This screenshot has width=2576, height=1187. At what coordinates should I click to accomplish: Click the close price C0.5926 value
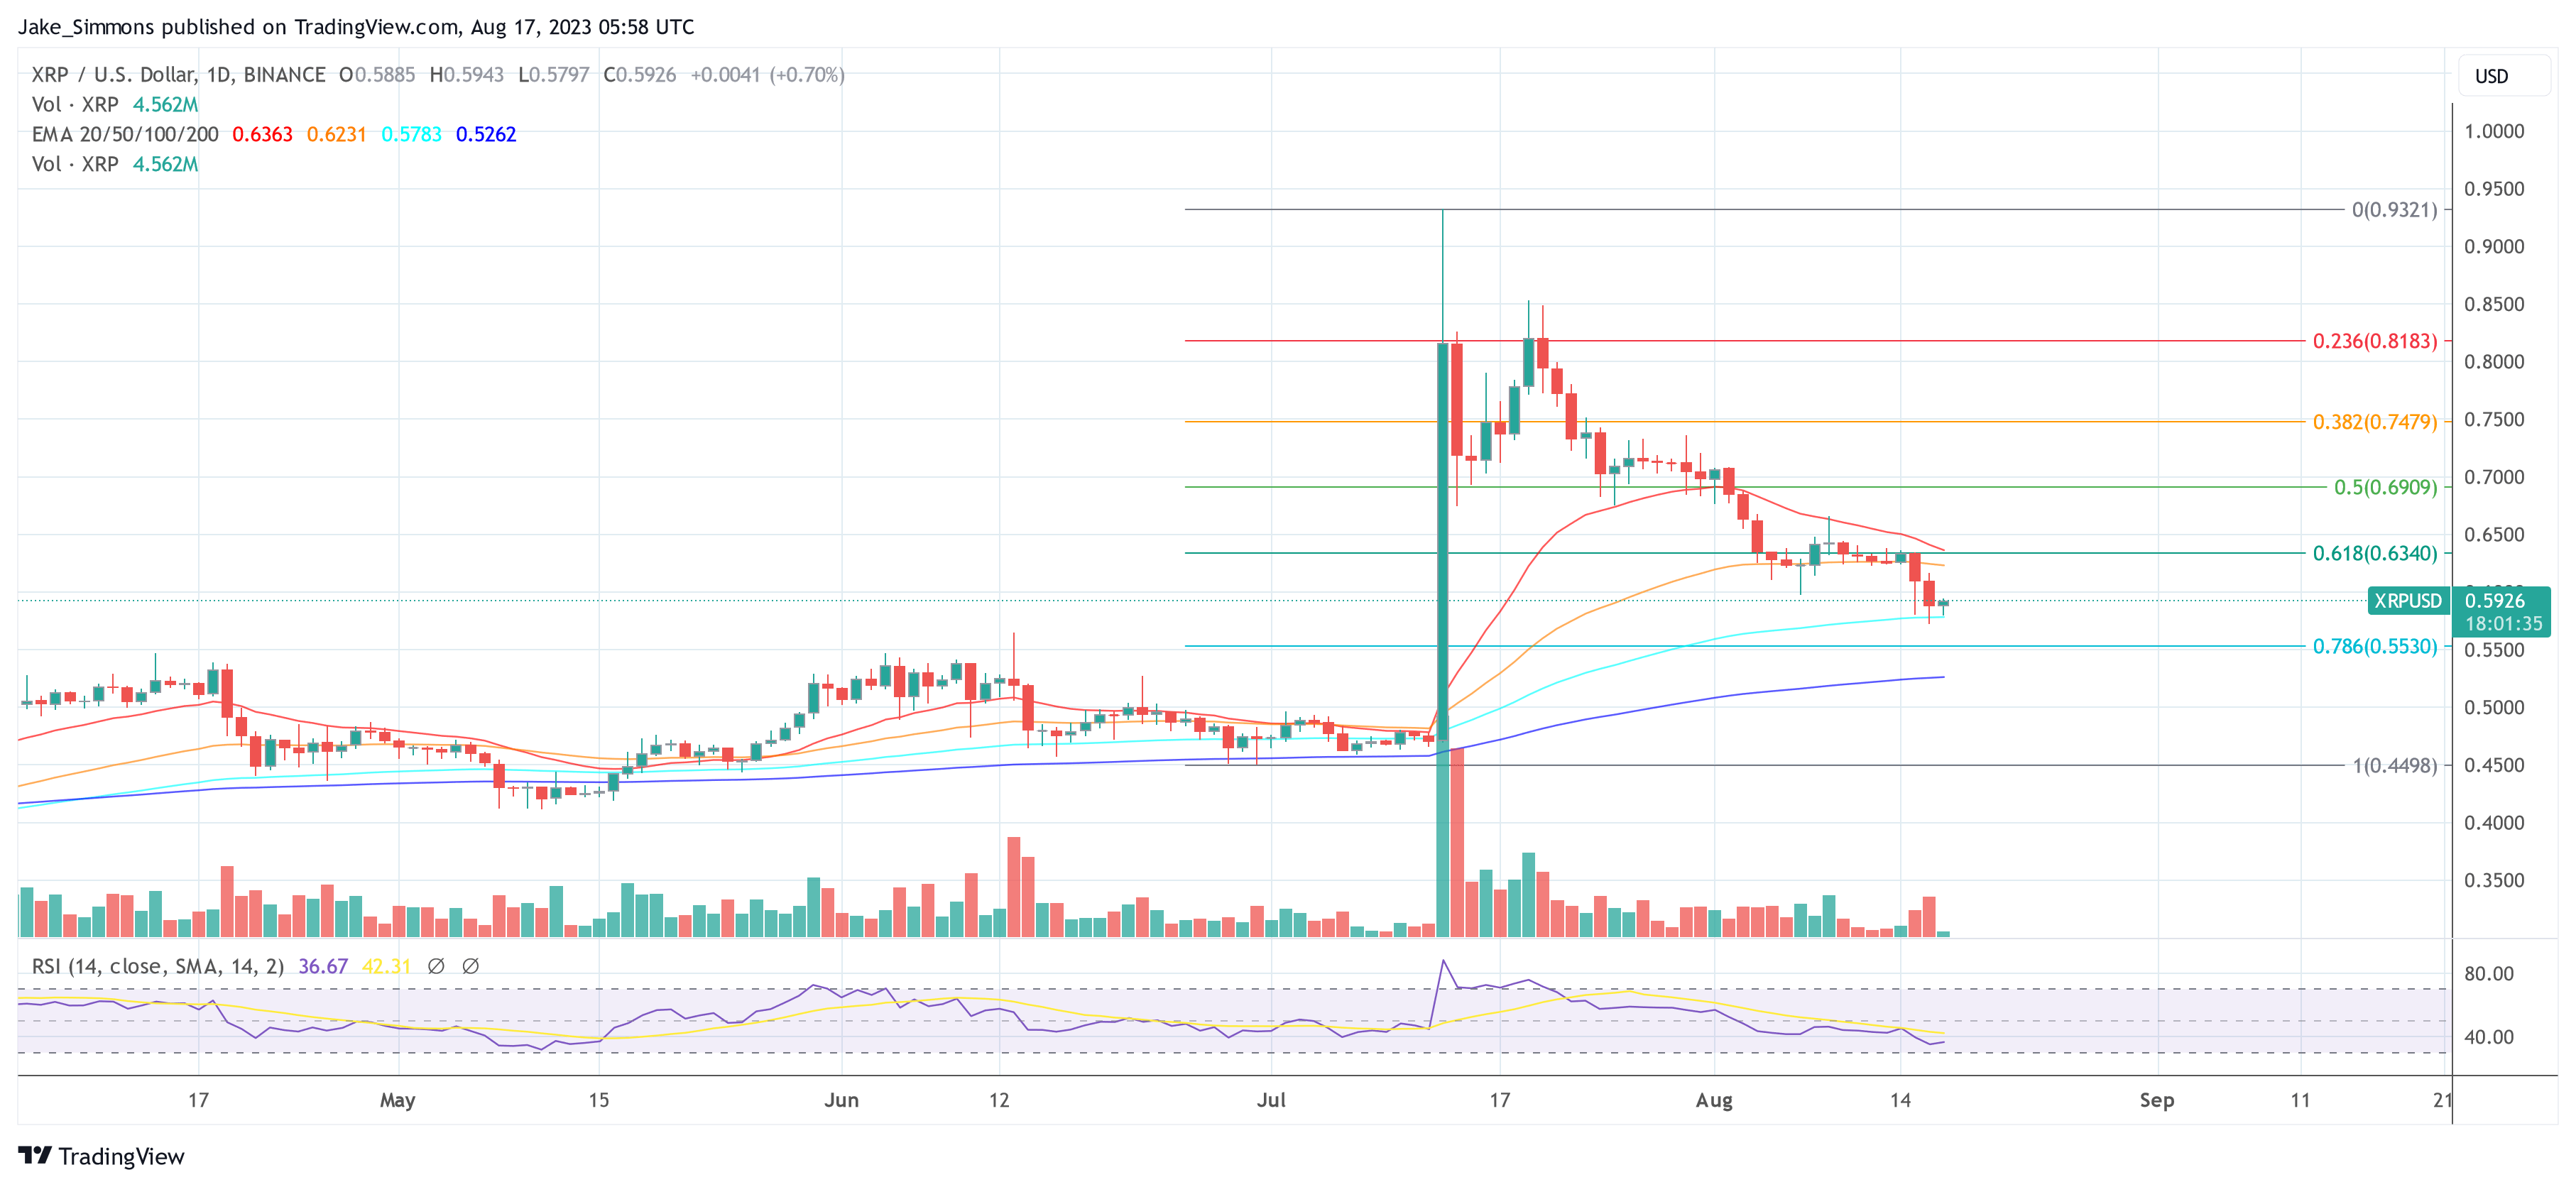tap(640, 75)
